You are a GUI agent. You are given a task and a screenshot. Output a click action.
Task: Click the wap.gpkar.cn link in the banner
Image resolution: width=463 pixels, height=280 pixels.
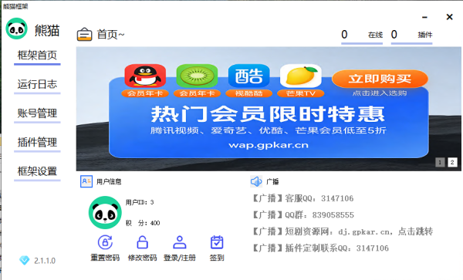[x=269, y=145]
